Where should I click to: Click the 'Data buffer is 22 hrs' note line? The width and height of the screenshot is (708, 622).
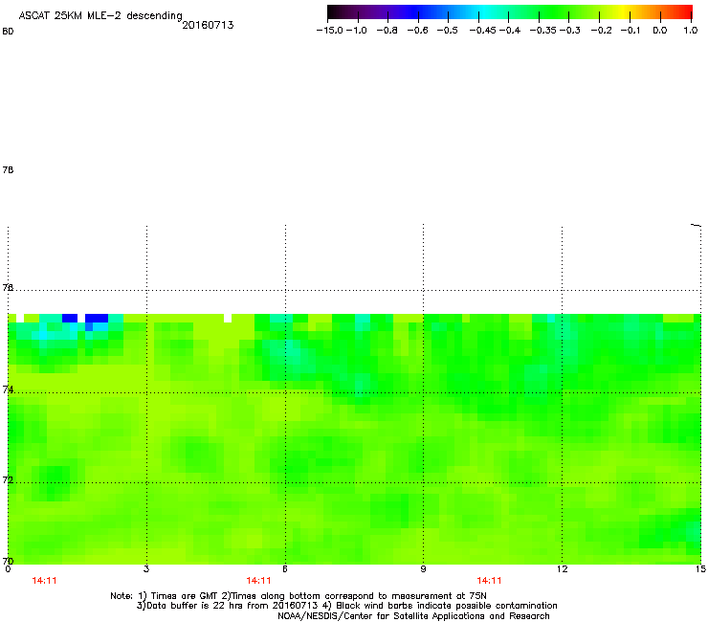click(x=346, y=606)
